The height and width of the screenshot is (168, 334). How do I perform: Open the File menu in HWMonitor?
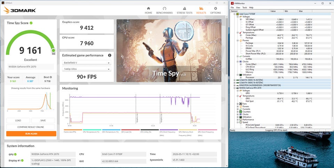232,7
